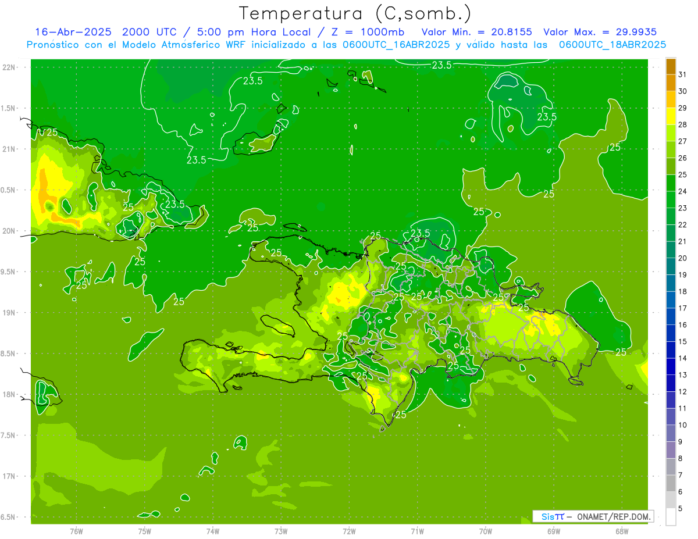The height and width of the screenshot is (539, 698).
Task: Click the 'Valor Min. = 20.8155' value
Action: point(477,32)
